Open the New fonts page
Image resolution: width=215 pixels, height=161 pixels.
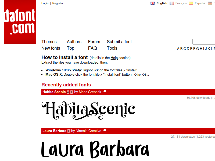click(51, 48)
